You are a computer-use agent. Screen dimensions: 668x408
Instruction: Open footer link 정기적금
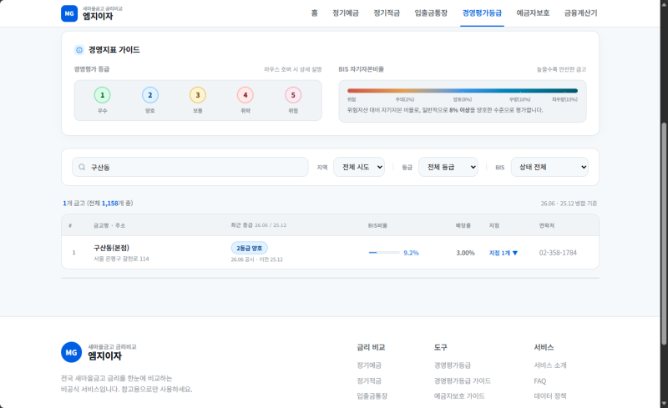(369, 380)
